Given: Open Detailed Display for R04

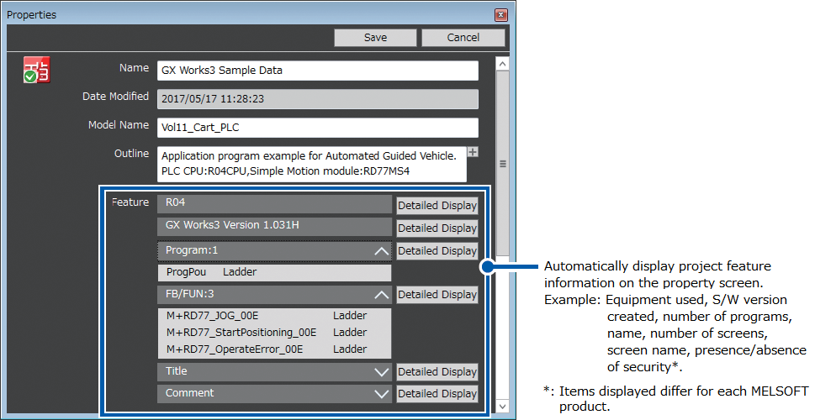Looking at the screenshot, I should pyautogui.click(x=437, y=206).
